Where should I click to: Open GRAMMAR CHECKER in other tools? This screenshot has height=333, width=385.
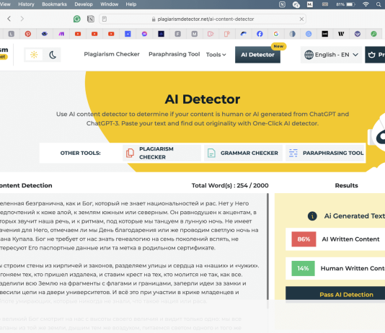tap(243, 153)
